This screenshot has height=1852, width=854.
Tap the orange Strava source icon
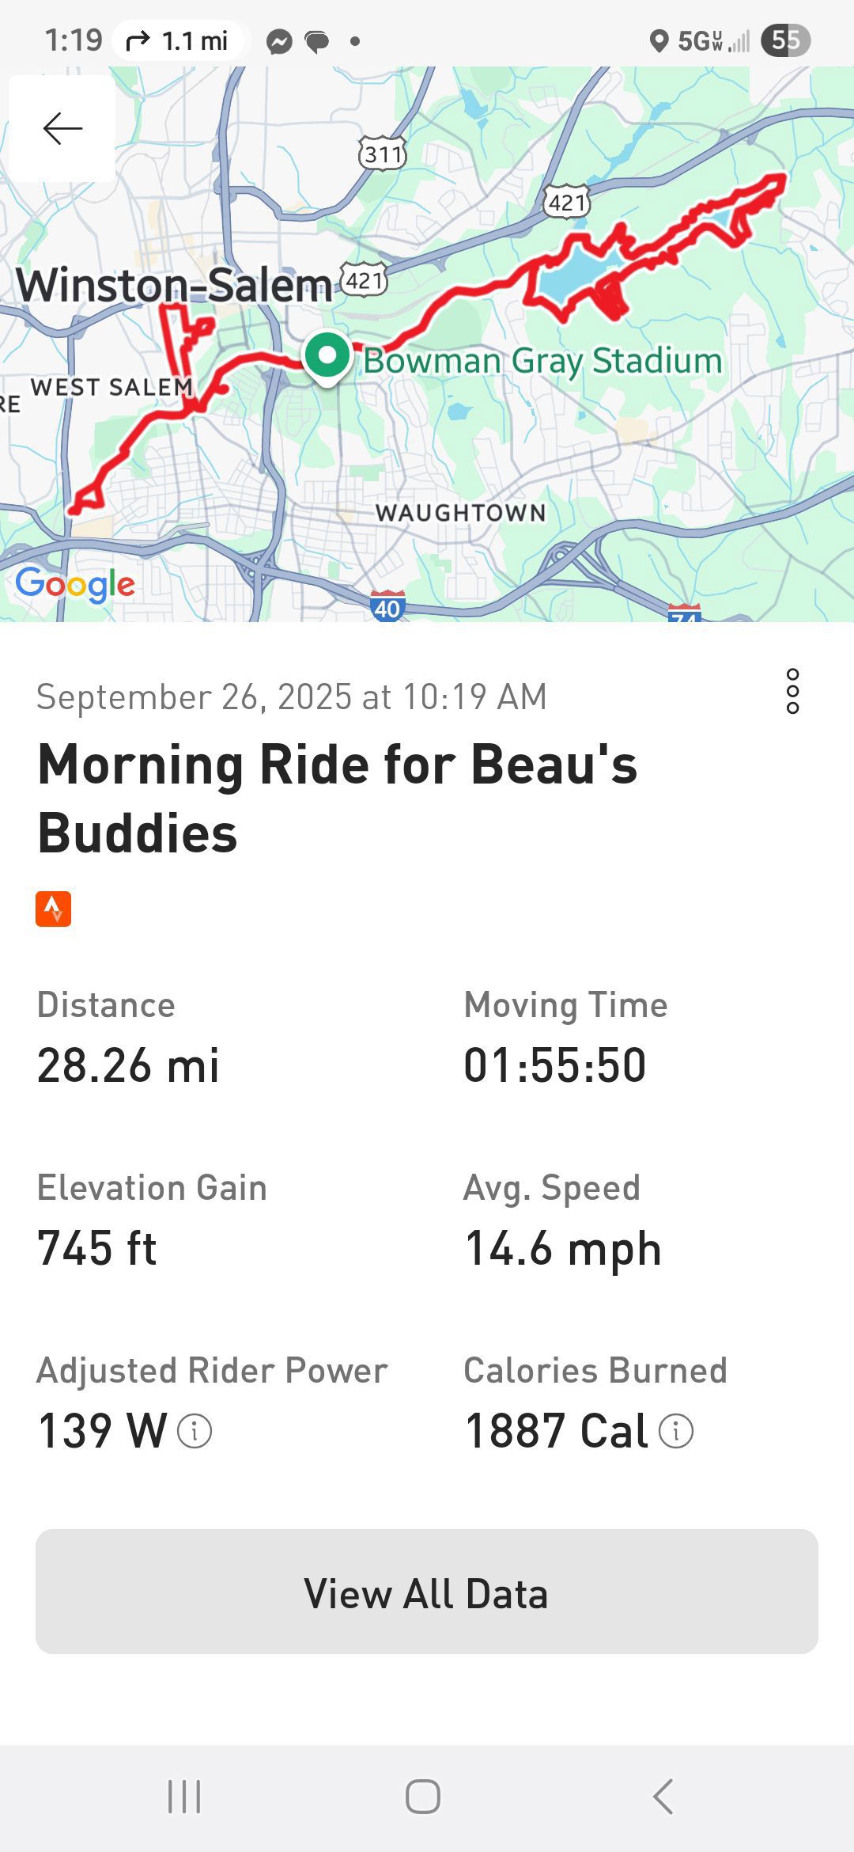pos(54,909)
